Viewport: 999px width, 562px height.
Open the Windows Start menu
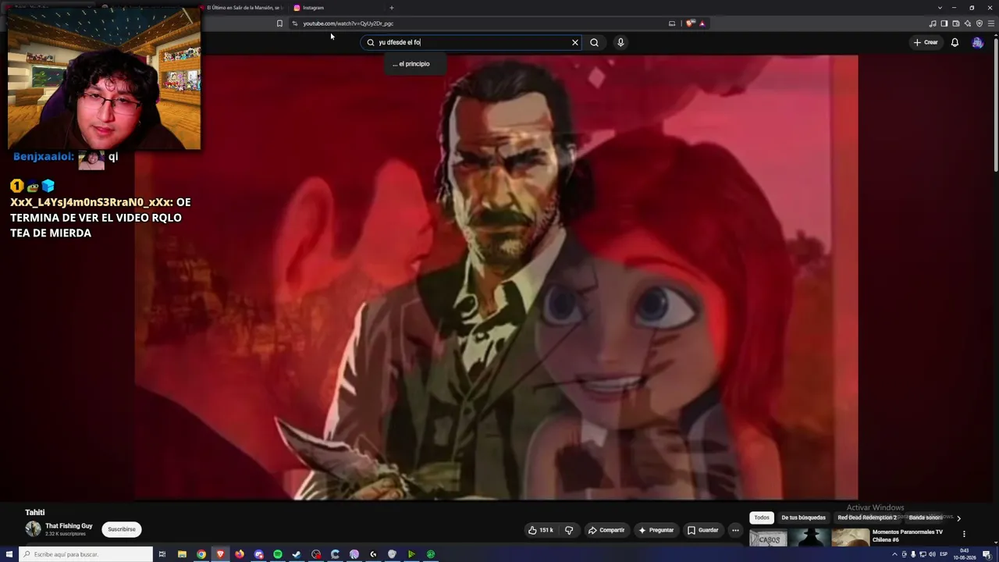[x=9, y=554]
